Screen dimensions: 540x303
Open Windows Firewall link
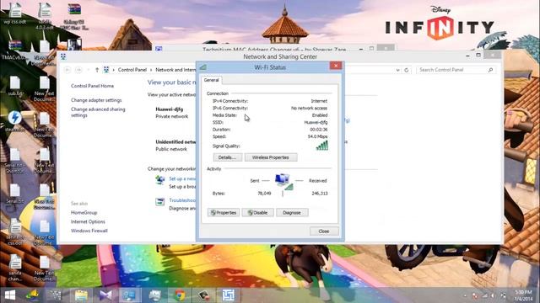tap(89, 231)
